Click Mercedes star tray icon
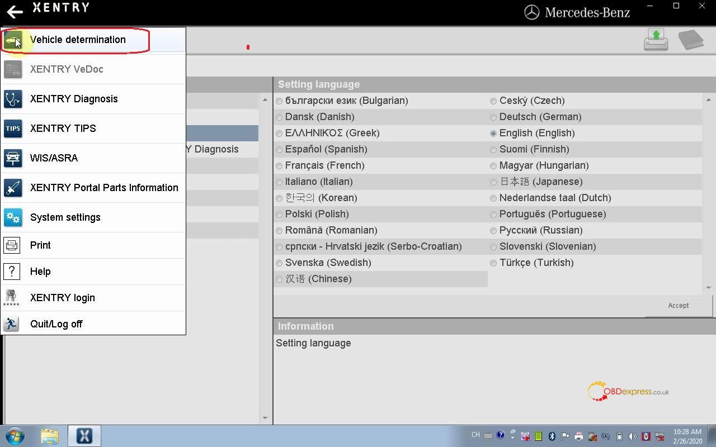The height and width of the screenshot is (447, 716). click(x=605, y=436)
